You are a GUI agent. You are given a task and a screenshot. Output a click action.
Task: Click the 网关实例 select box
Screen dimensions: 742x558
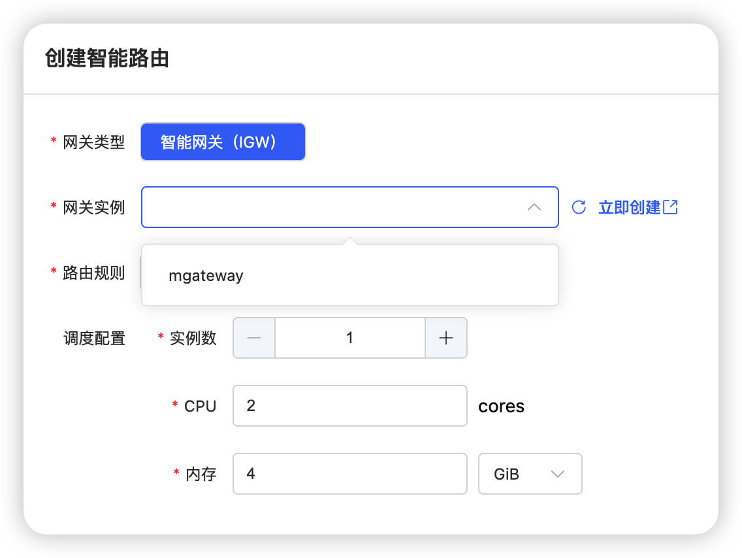point(333,208)
